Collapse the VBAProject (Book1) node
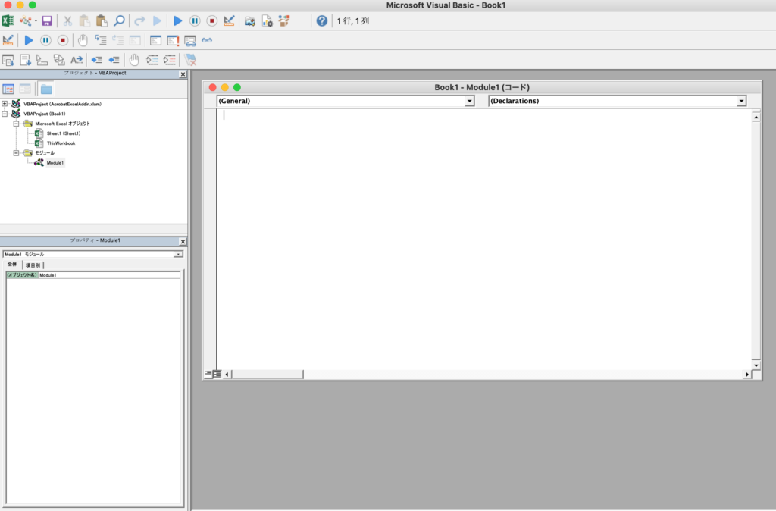 point(5,114)
